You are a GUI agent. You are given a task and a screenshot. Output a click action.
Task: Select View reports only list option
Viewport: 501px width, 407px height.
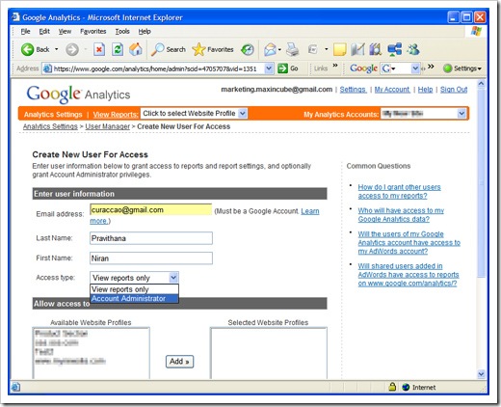(134, 289)
